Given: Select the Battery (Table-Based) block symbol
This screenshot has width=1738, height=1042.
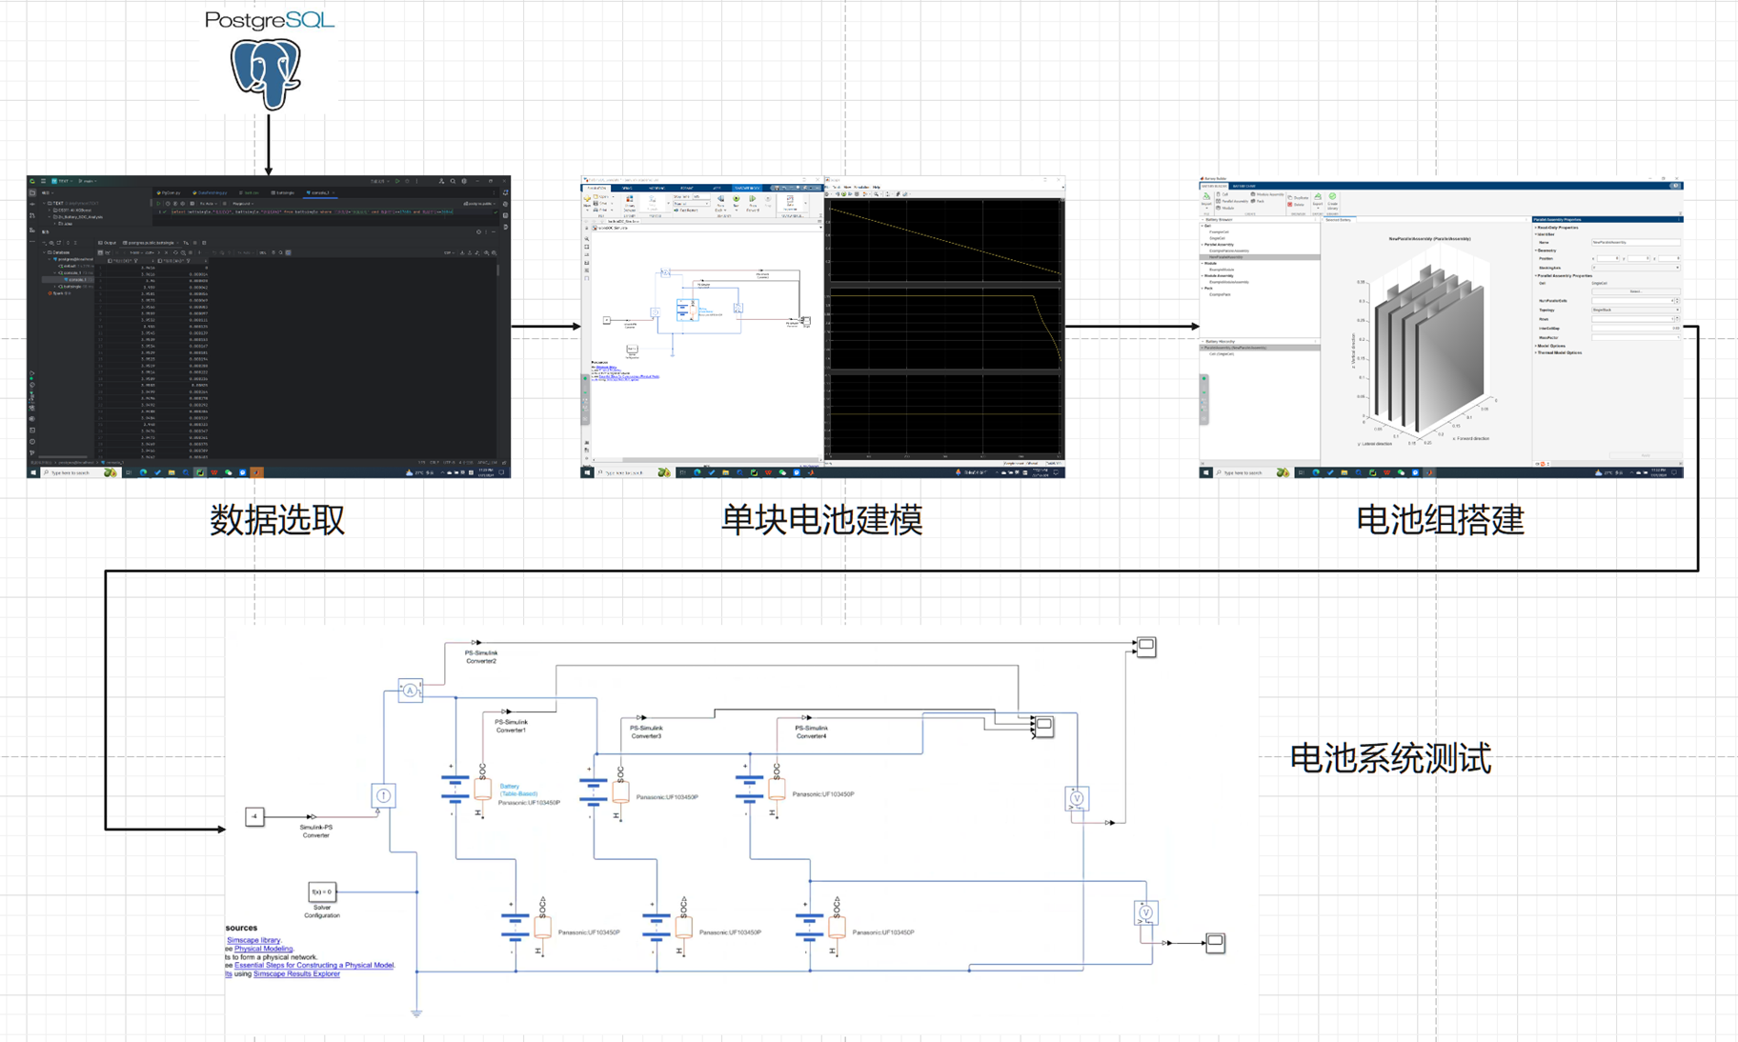Looking at the screenshot, I should (x=455, y=790).
